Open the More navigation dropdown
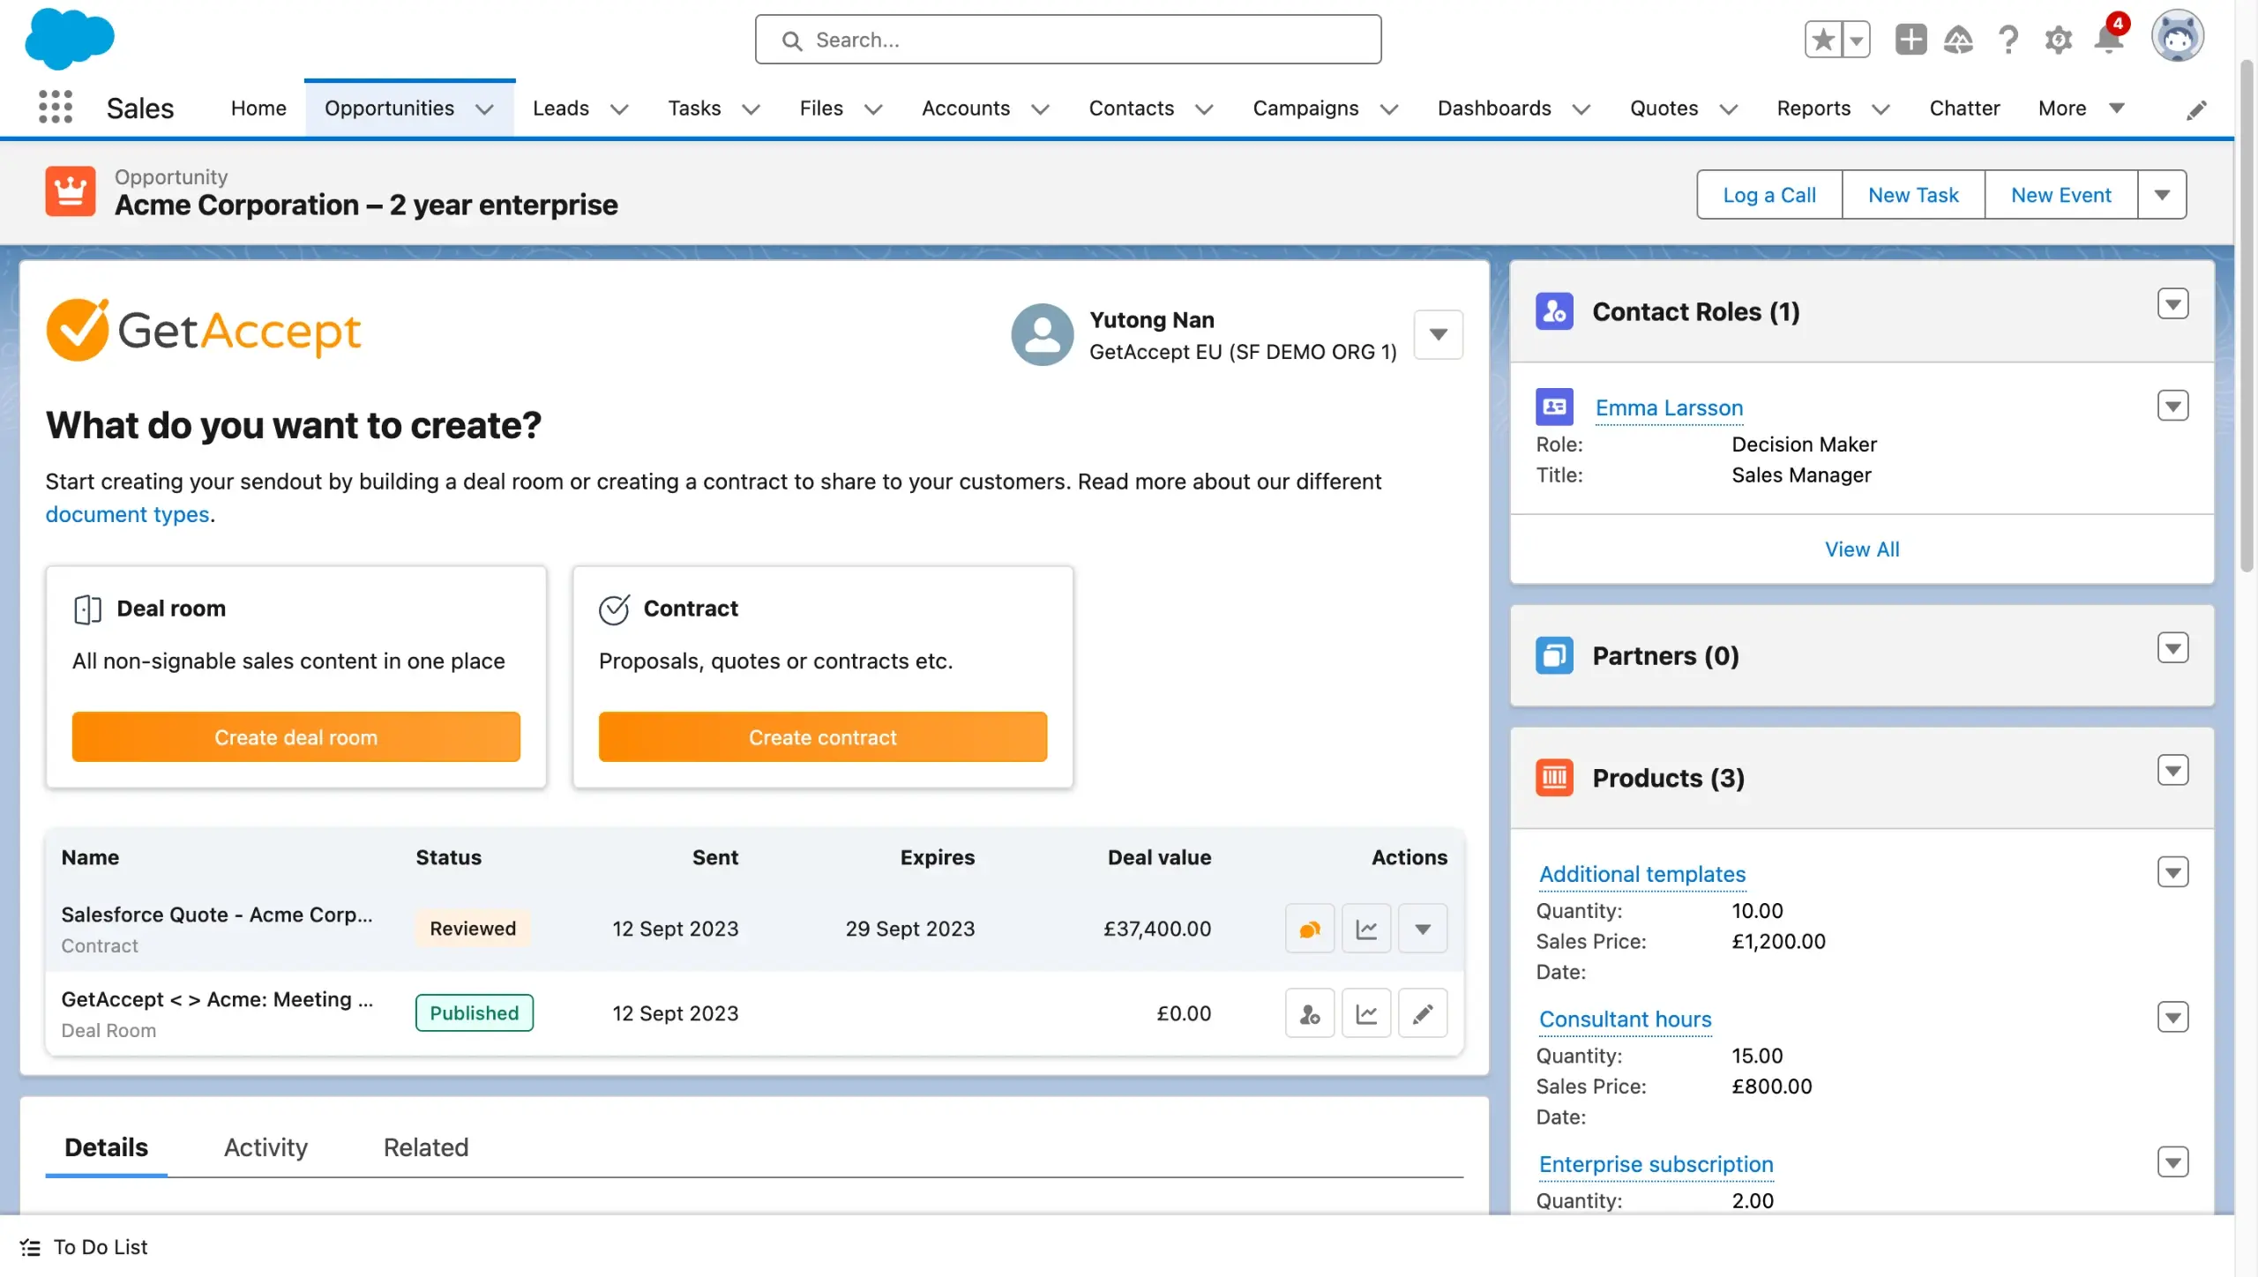Image resolution: width=2258 pixels, height=1277 pixels. click(x=2081, y=108)
